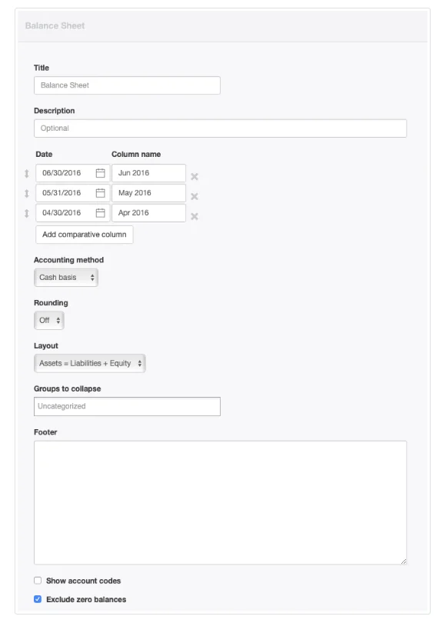Click inside the Footer text area
446x623 pixels.
tap(221, 502)
